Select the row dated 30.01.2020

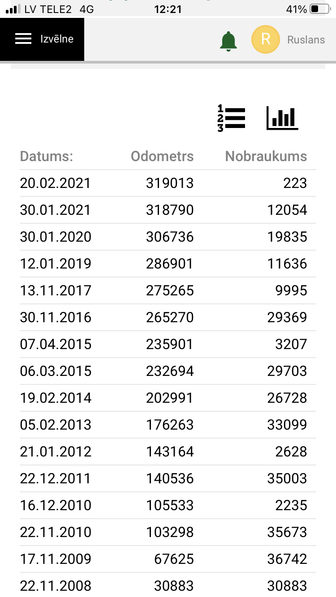[x=168, y=237]
